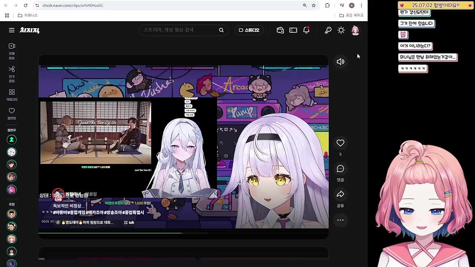
Task: Open the hamburger side menu
Action: tap(12, 30)
